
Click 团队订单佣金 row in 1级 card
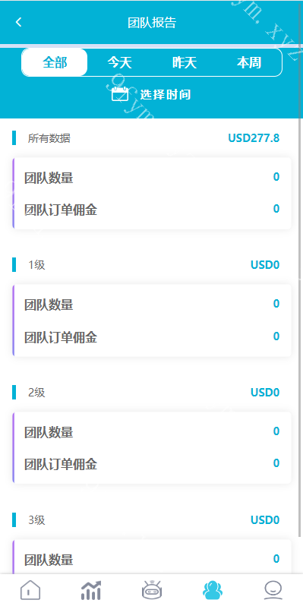(x=152, y=337)
